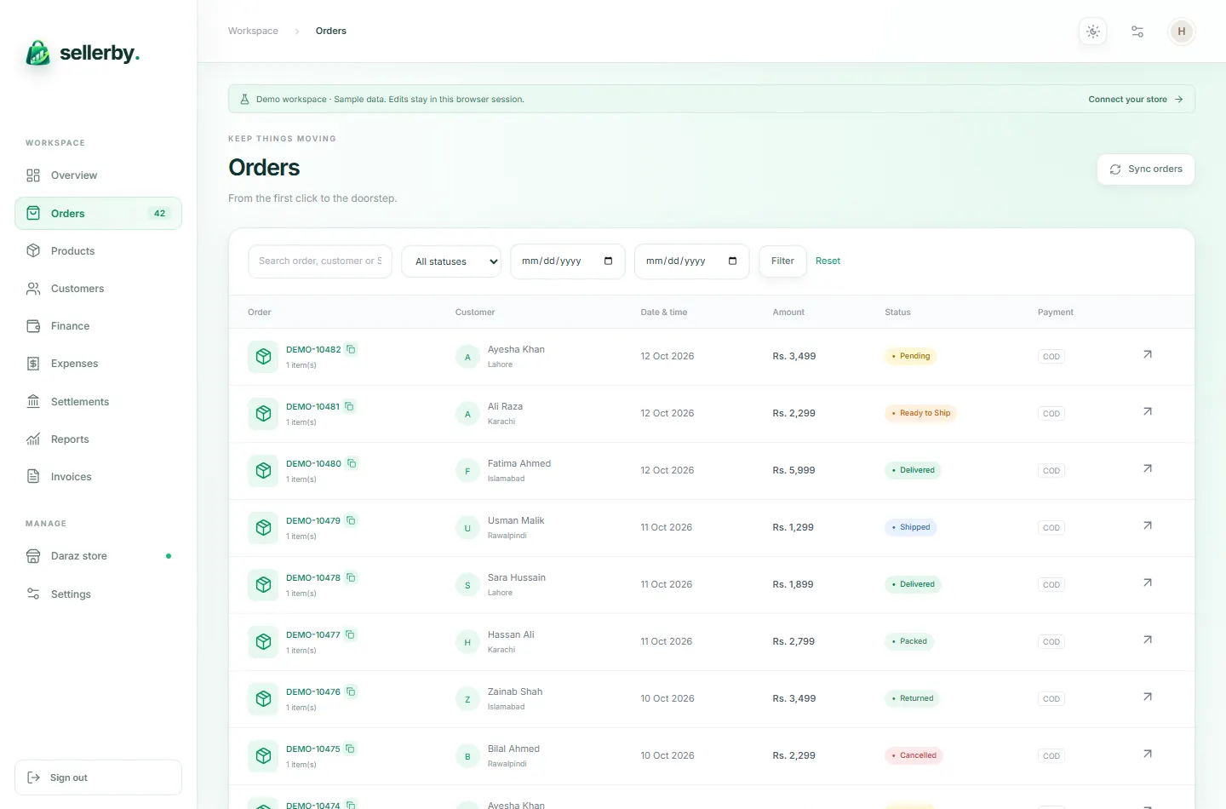View Reports page

(98, 439)
